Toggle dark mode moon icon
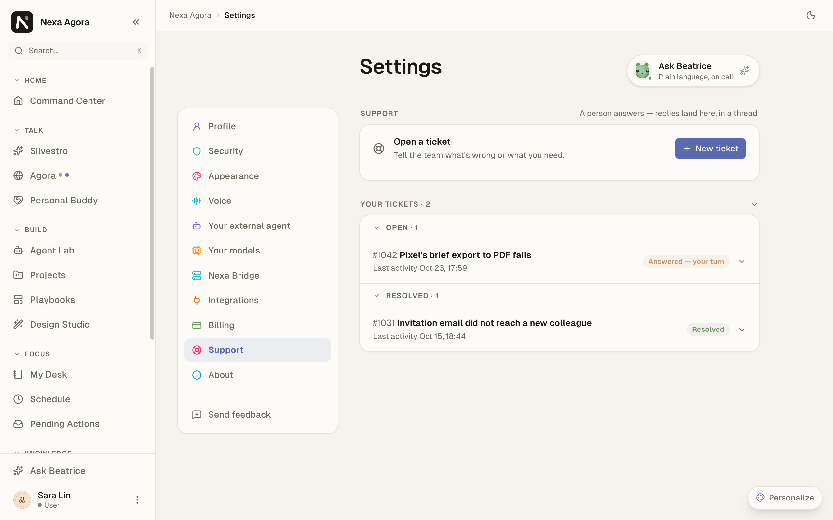Viewport: 833px width, 520px height. coord(811,15)
